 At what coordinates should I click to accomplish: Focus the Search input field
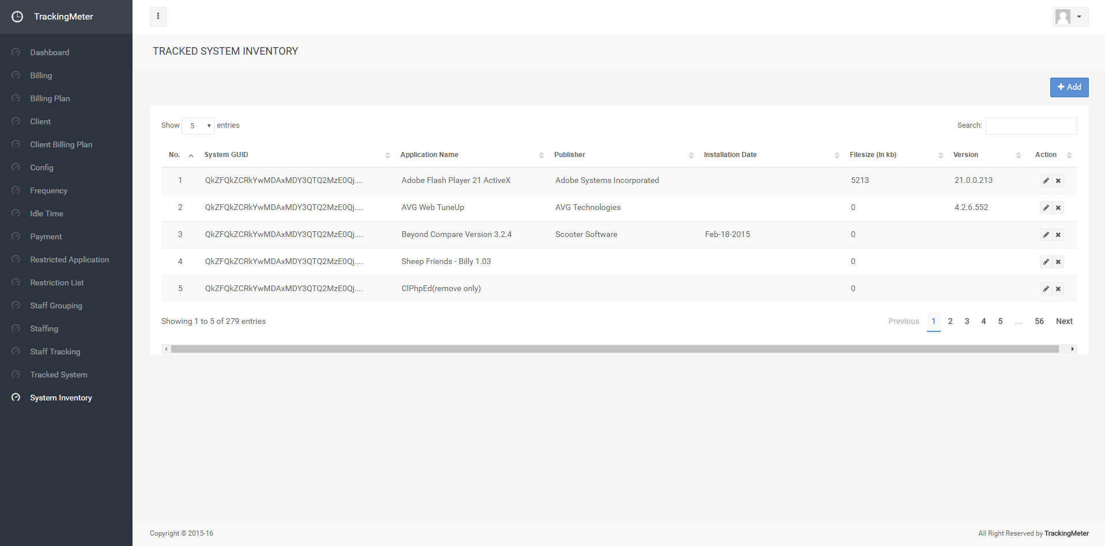[1031, 125]
